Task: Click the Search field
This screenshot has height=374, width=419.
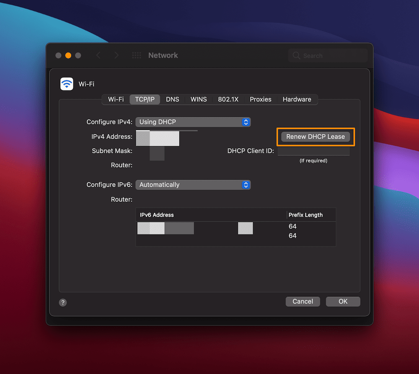Action: [328, 56]
